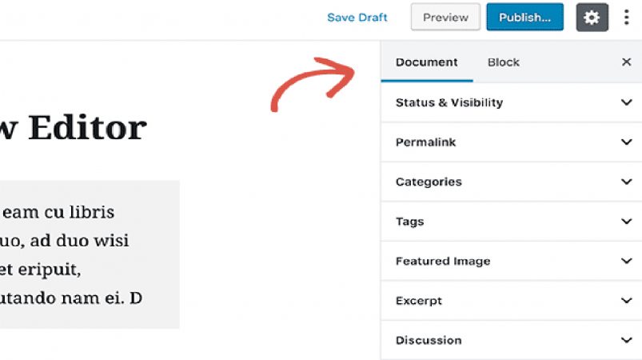Expand the Discussion chevron arrow
Image resolution: width=642 pixels, height=360 pixels.
coord(627,340)
